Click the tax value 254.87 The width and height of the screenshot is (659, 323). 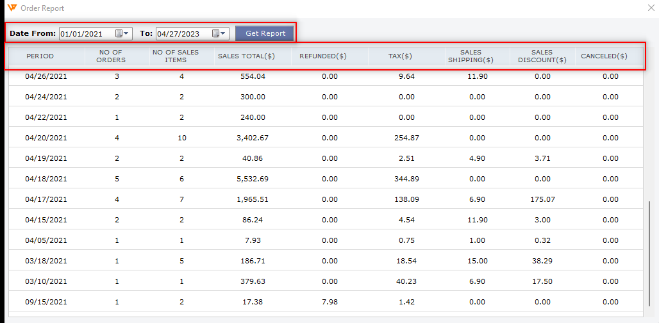coord(407,138)
